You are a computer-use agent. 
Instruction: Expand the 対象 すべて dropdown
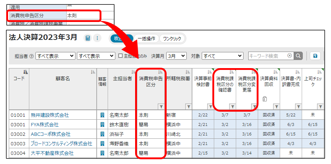click(222, 56)
